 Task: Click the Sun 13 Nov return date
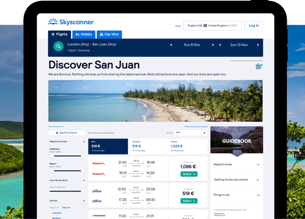coord(239,45)
